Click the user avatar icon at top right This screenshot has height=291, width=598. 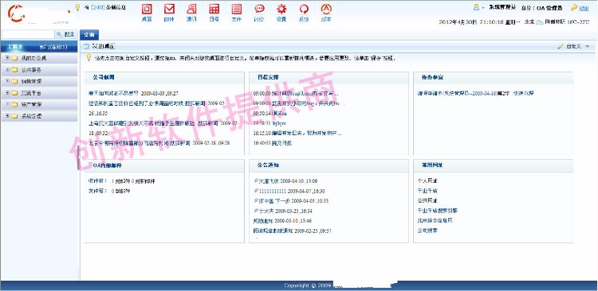(476, 7)
